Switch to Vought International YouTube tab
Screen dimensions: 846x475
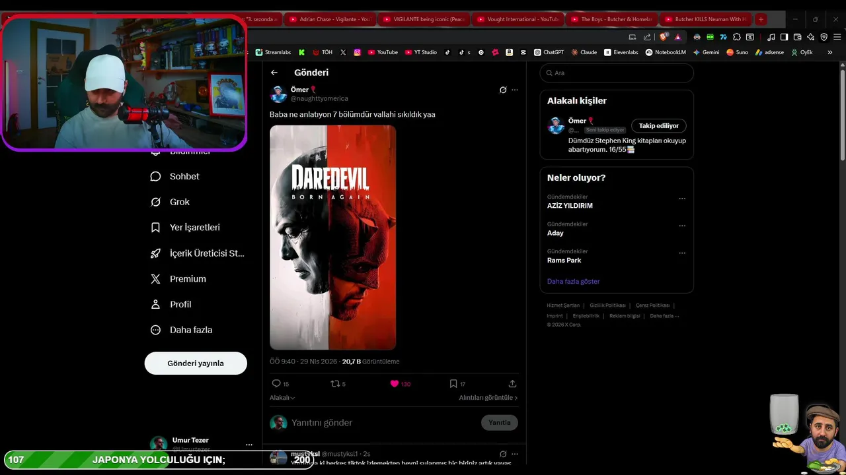click(518, 19)
